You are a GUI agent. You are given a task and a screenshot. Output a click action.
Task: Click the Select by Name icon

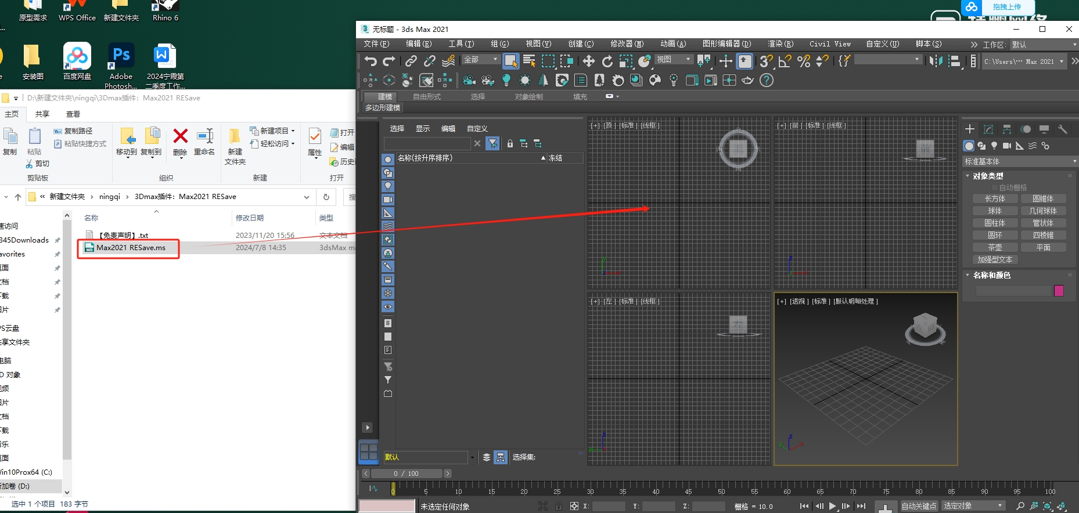point(529,61)
